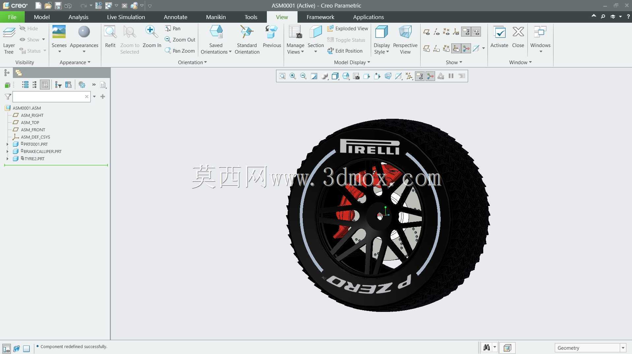Click the Zoom In ribbon tool

click(152, 37)
